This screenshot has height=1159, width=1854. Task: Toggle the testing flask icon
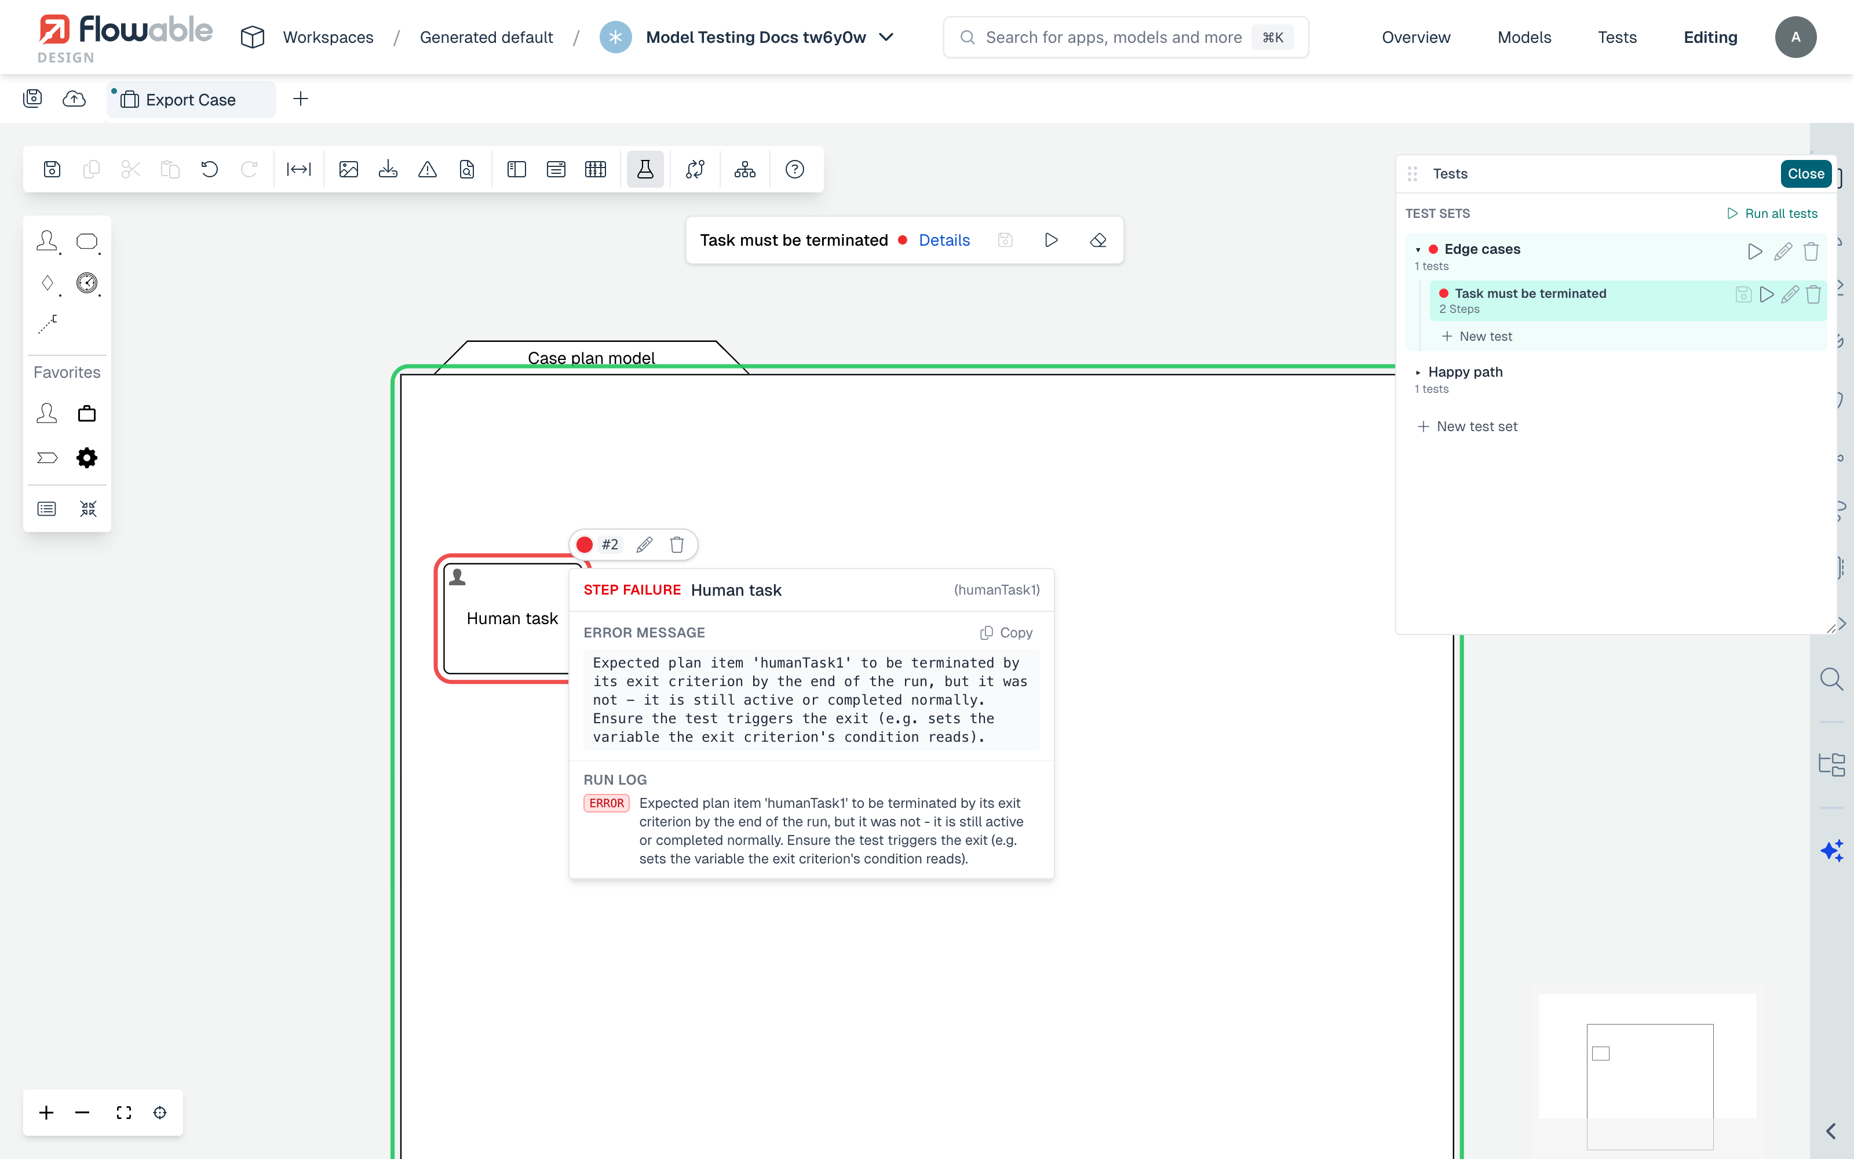[645, 169]
